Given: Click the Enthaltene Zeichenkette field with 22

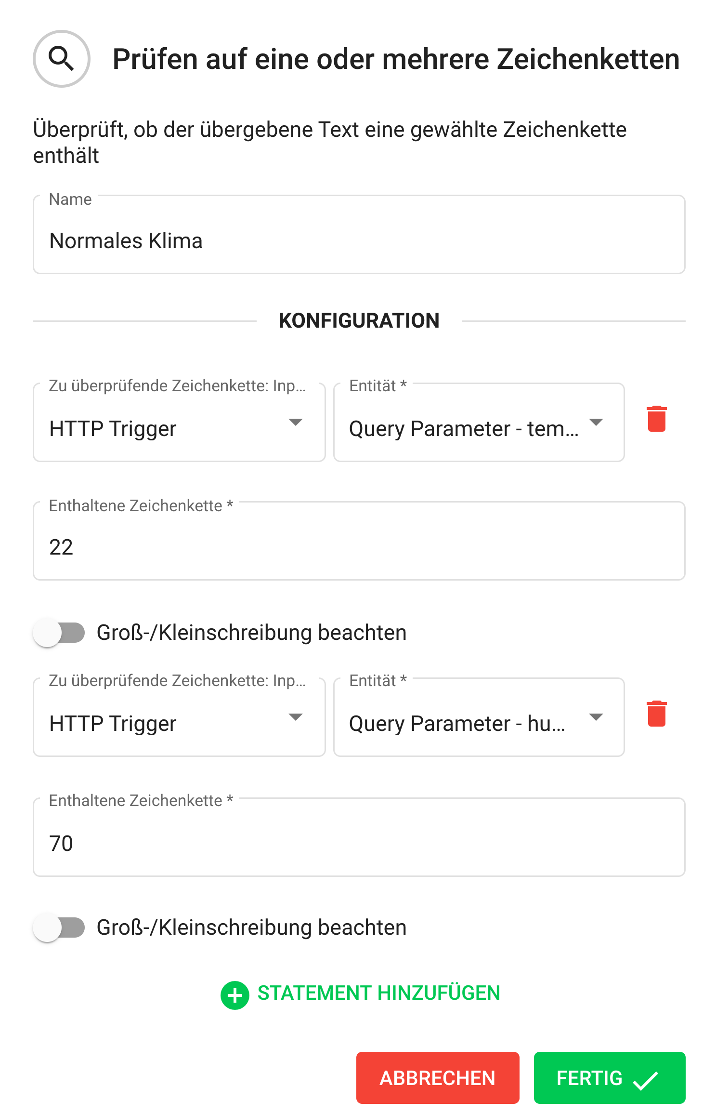Looking at the screenshot, I should 359,546.
